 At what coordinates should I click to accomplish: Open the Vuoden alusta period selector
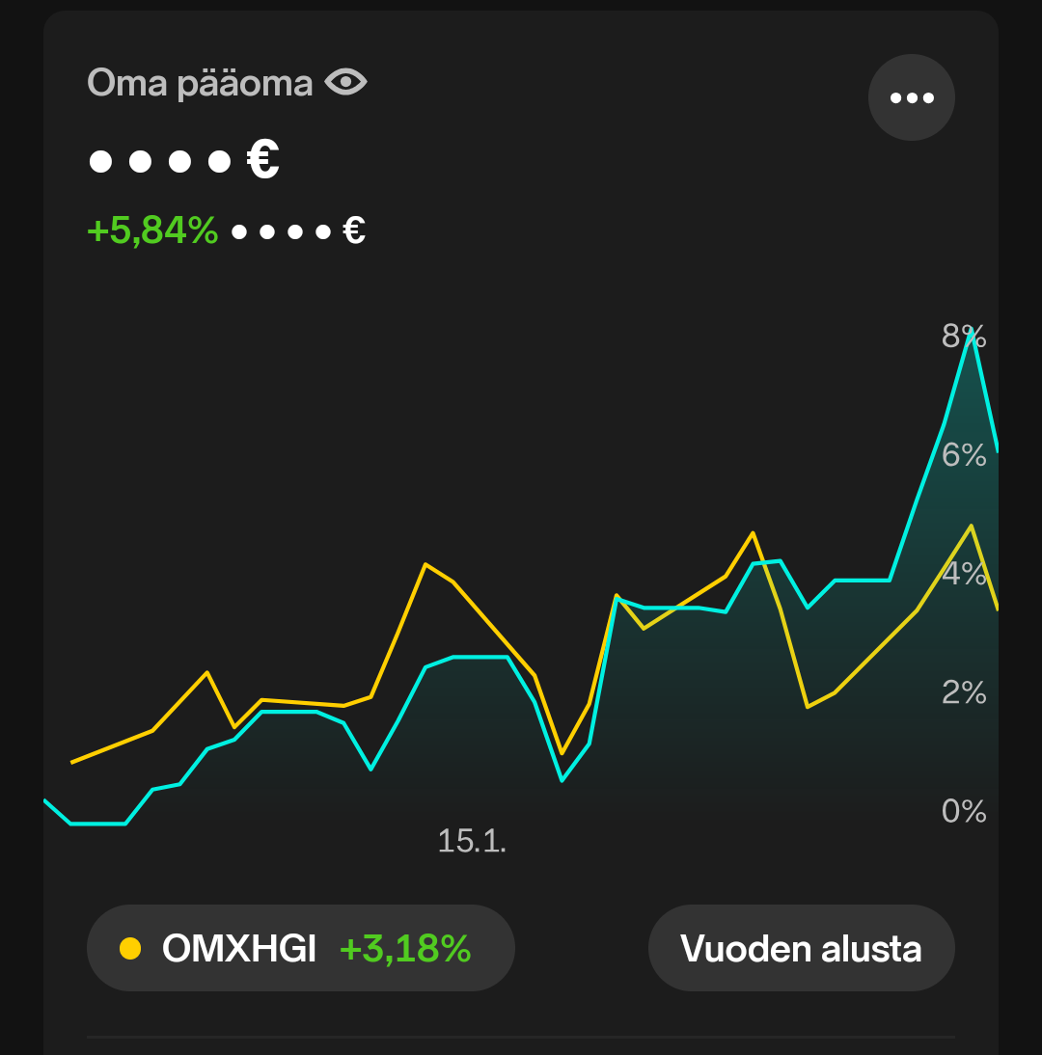click(801, 948)
